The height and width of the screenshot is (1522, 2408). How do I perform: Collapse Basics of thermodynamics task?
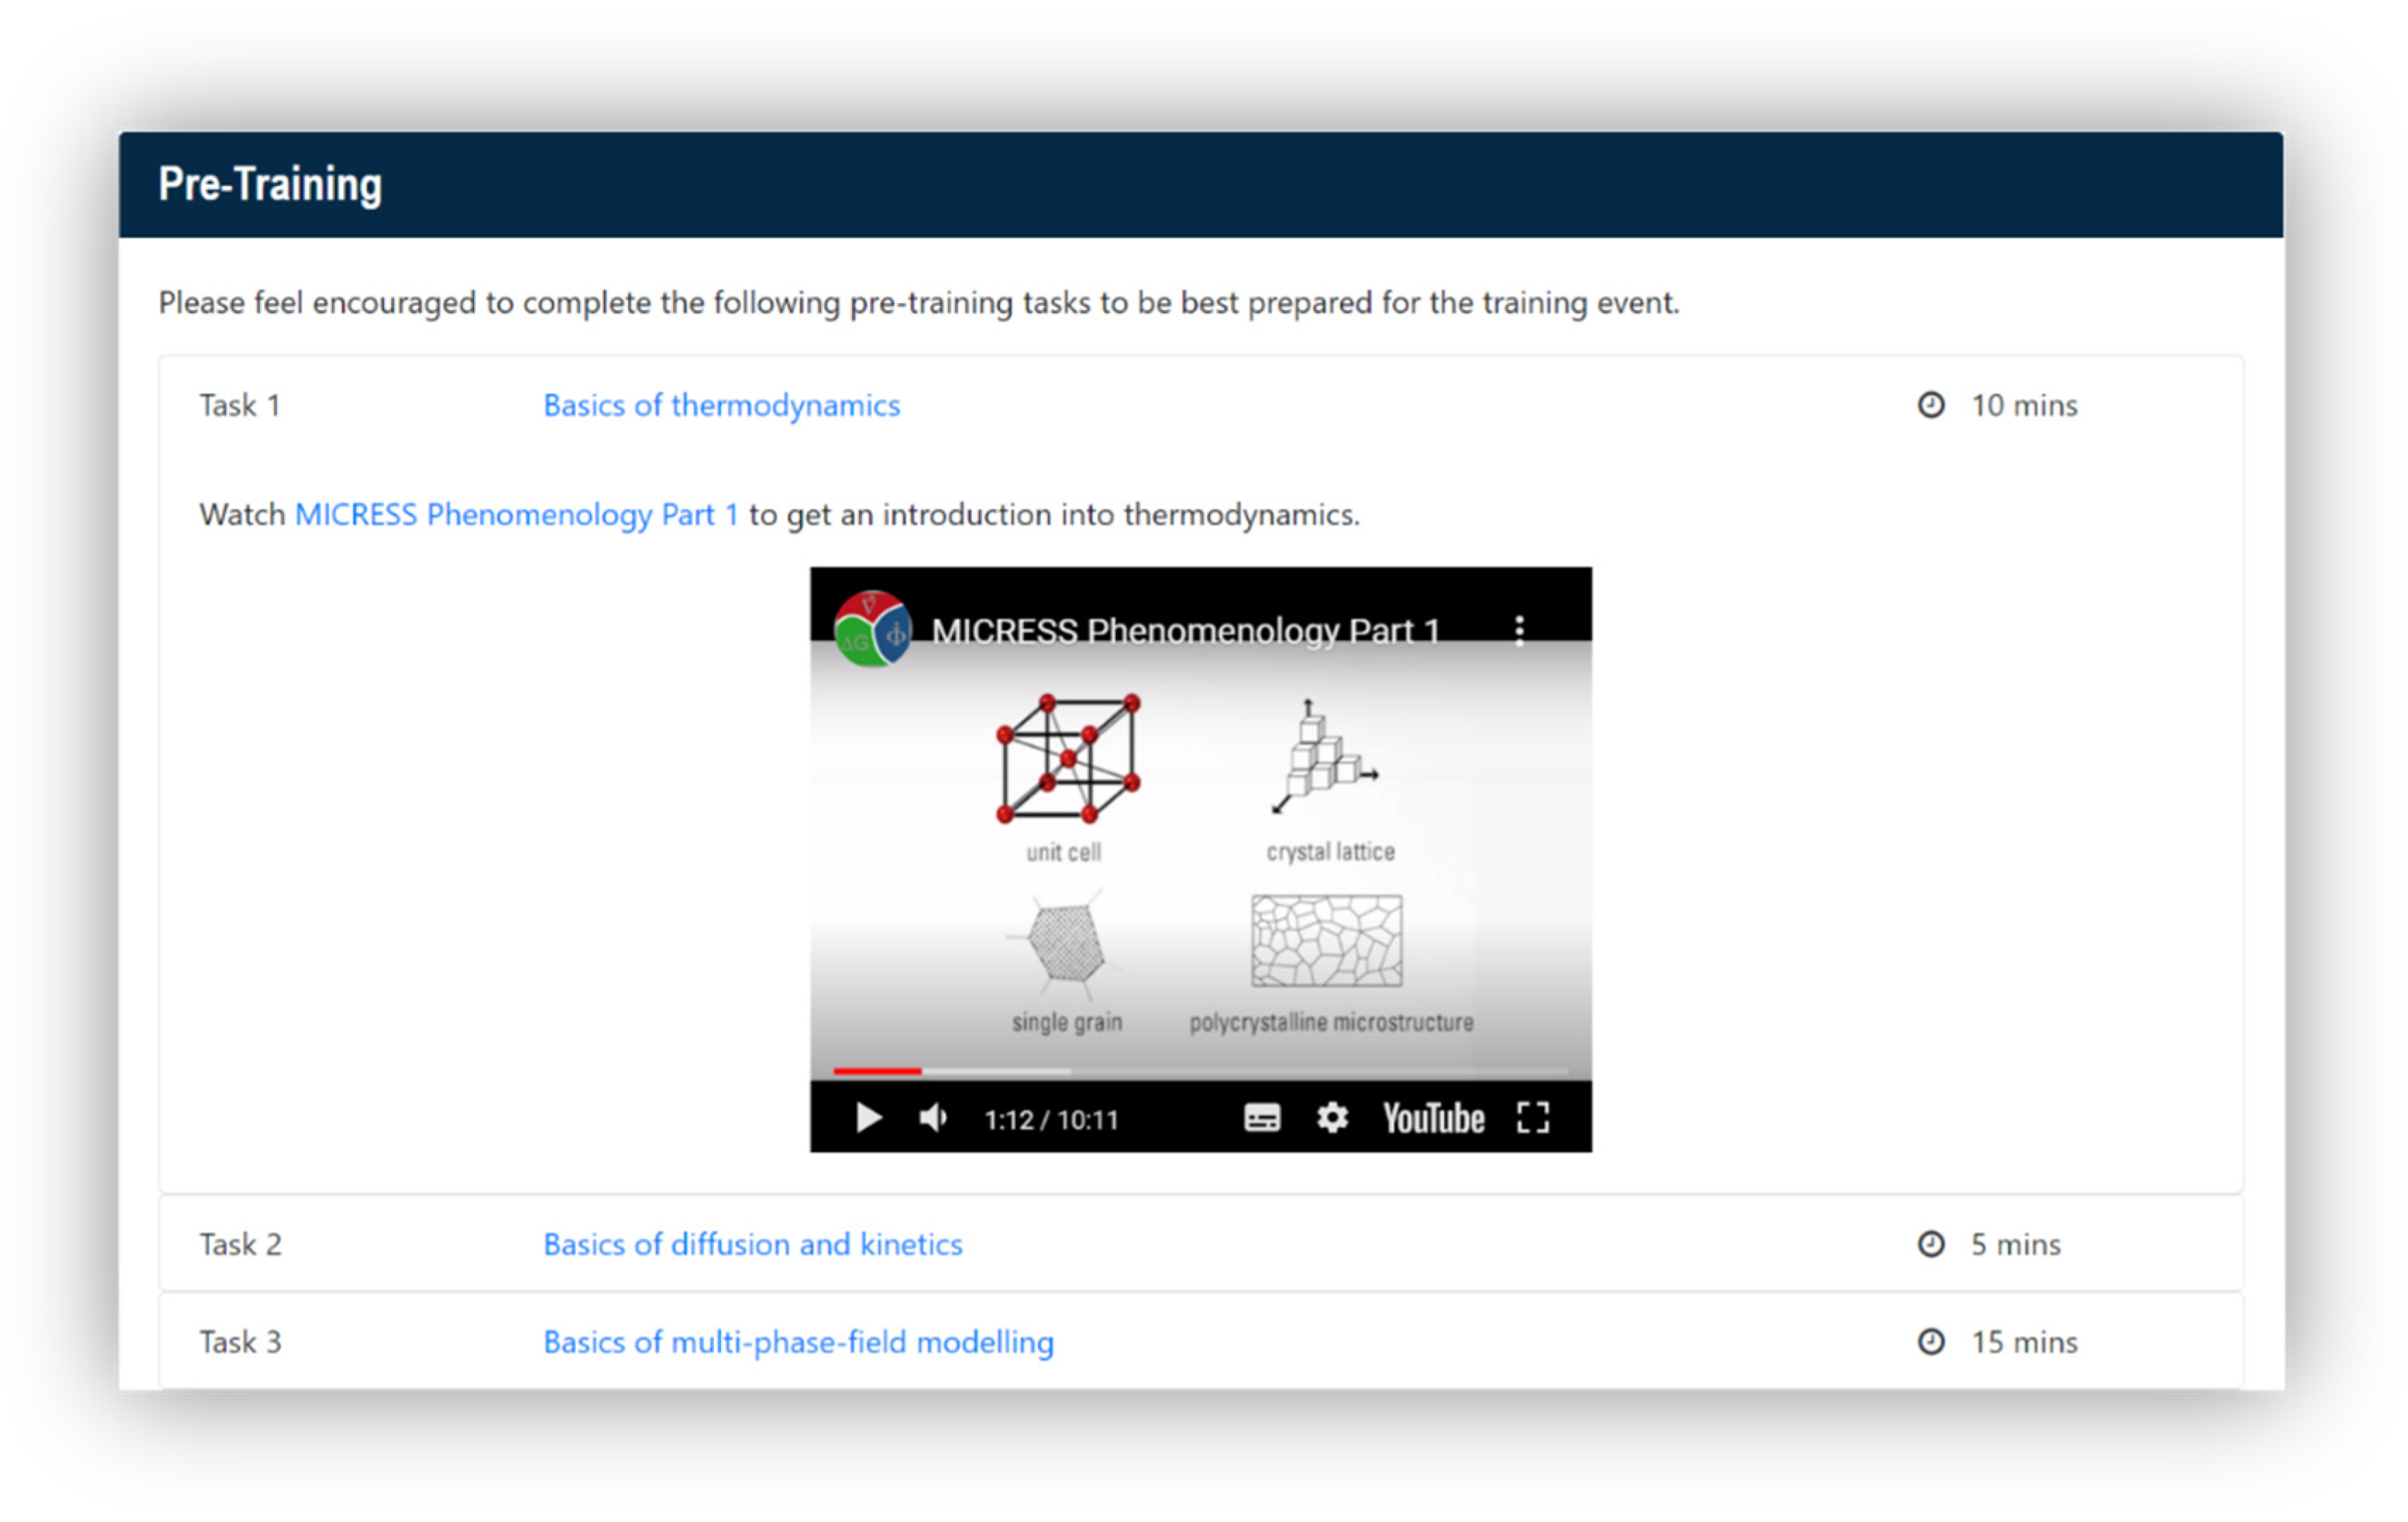pyautogui.click(x=720, y=405)
